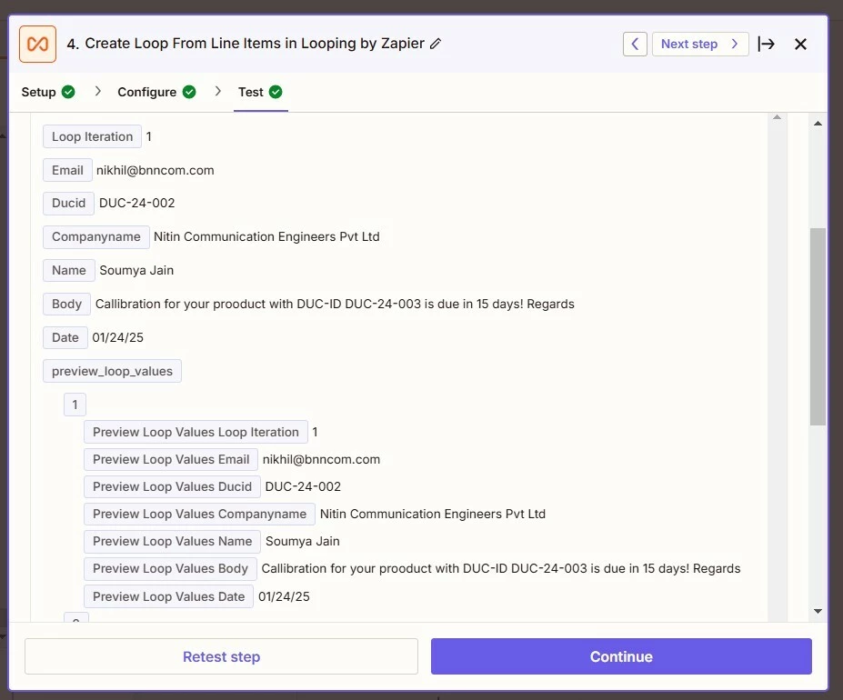Click the Retest step button
The height and width of the screenshot is (700, 843).
(x=222, y=656)
